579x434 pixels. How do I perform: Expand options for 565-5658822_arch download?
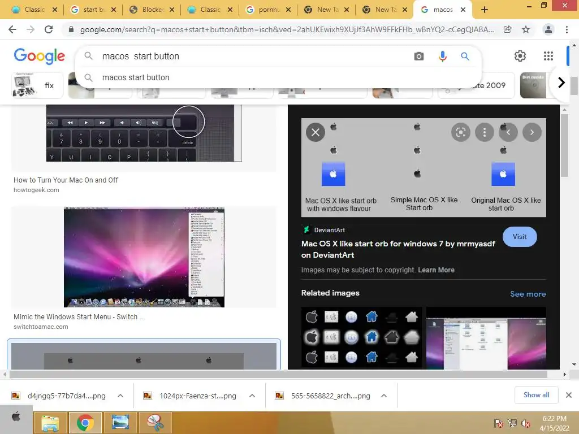tap(384, 396)
